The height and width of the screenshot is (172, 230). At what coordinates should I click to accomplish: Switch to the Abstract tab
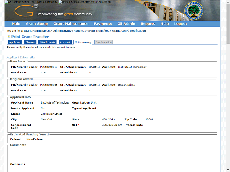tap(65, 42)
